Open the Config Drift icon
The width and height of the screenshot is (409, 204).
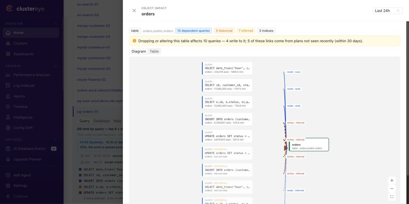pyautogui.click(x=8, y=128)
